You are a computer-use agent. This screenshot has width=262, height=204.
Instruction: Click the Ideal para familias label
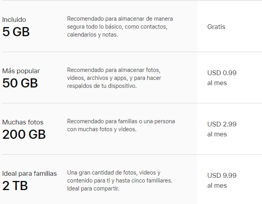tap(29, 173)
